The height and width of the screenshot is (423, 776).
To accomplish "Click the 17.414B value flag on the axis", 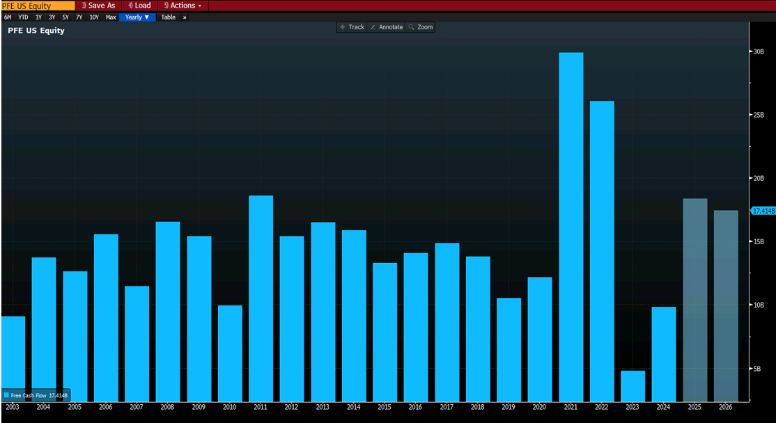I will (763, 211).
